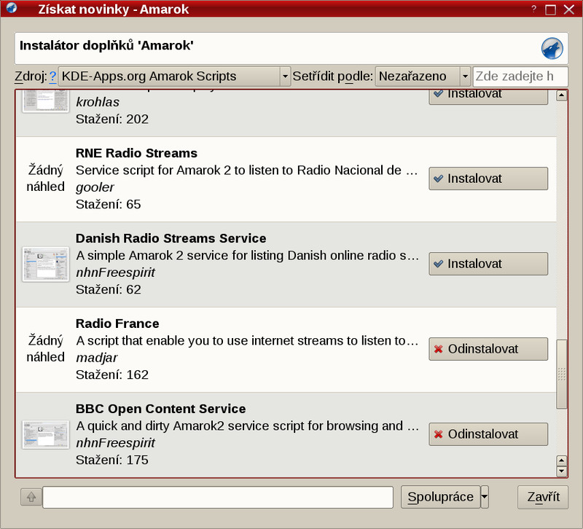Viewport: 583px width, 529px height.
Task: Click author name krohlas
Action: [98, 102]
